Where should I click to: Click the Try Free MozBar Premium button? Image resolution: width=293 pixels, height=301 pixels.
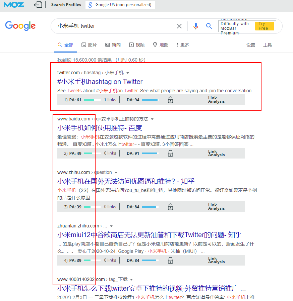[264, 26]
